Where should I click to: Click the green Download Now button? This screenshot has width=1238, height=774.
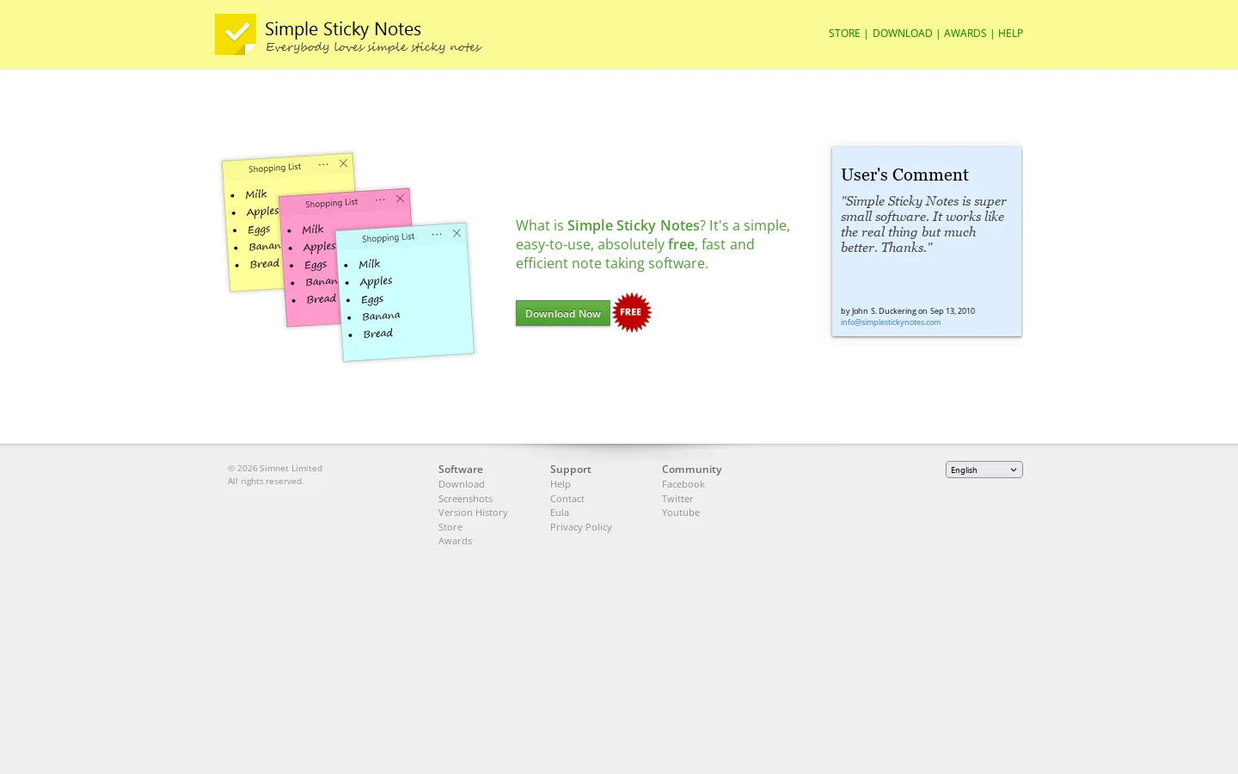point(563,313)
